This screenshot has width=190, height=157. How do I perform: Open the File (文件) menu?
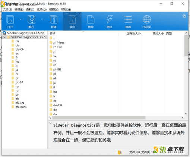[x=7, y=10]
